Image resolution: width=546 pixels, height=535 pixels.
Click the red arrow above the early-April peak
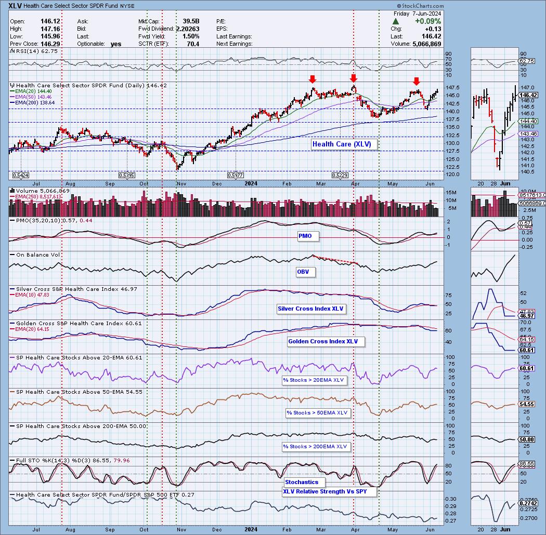point(354,78)
